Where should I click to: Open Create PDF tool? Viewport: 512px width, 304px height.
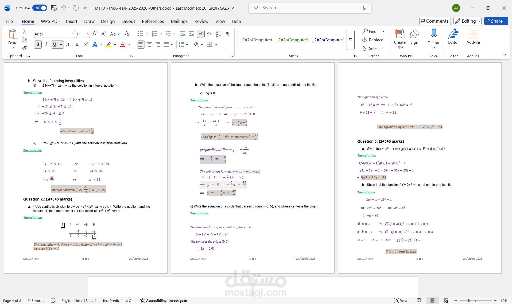click(400, 39)
